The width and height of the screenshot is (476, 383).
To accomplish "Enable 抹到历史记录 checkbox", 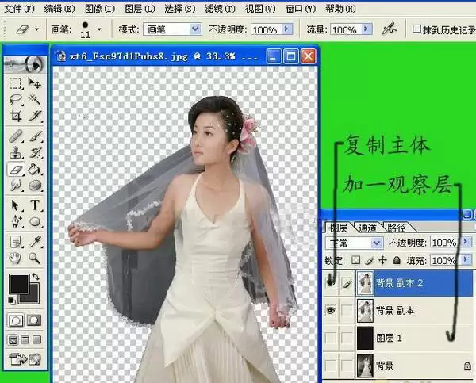I will [416, 29].
